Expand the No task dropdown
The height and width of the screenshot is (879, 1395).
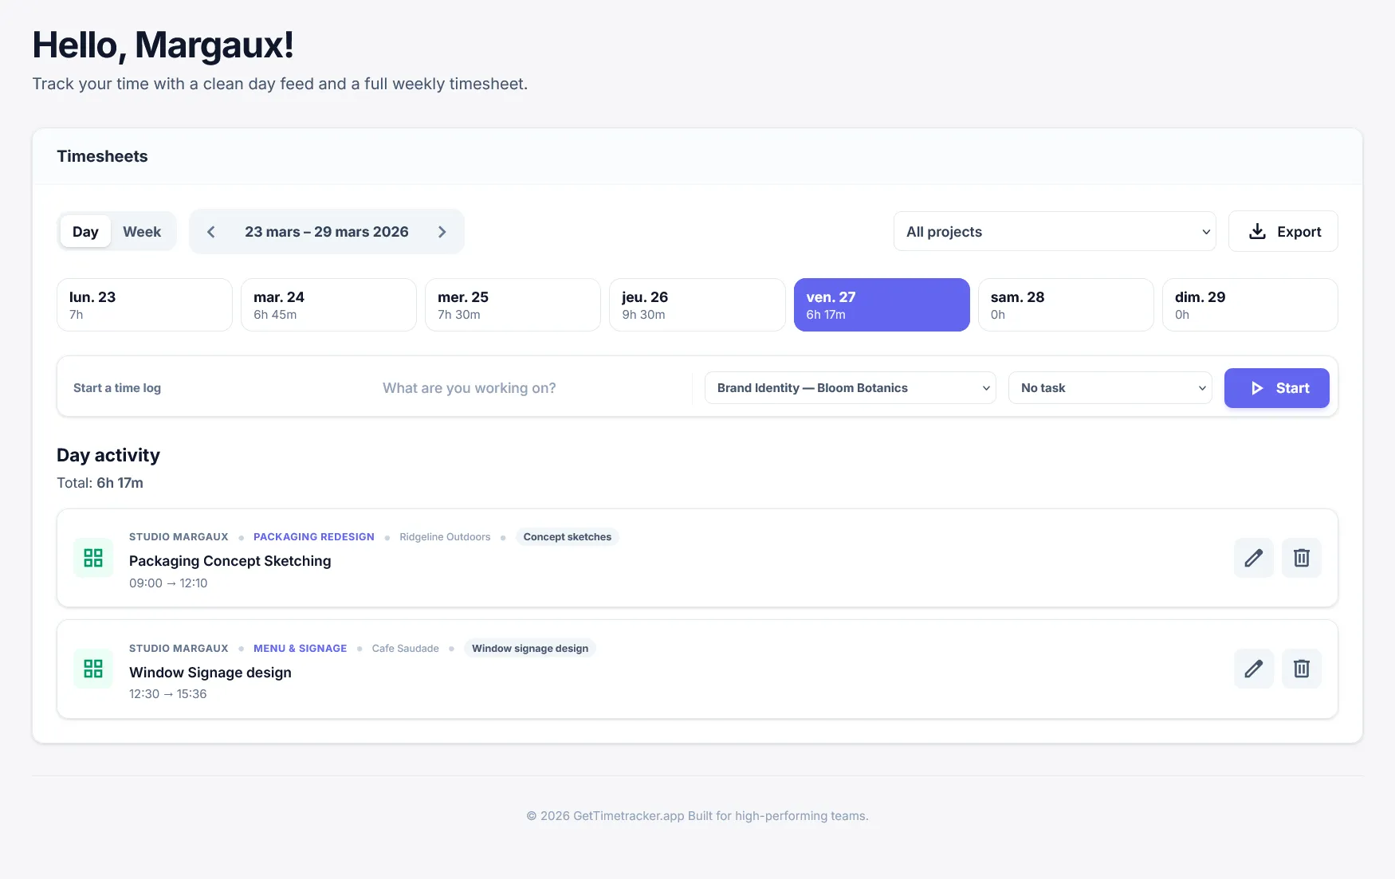[x=1110, y=388]
